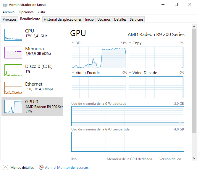
Task: Click the vertical scrollbar thumb
Action: pyautogui.click(x=194, y=81)
